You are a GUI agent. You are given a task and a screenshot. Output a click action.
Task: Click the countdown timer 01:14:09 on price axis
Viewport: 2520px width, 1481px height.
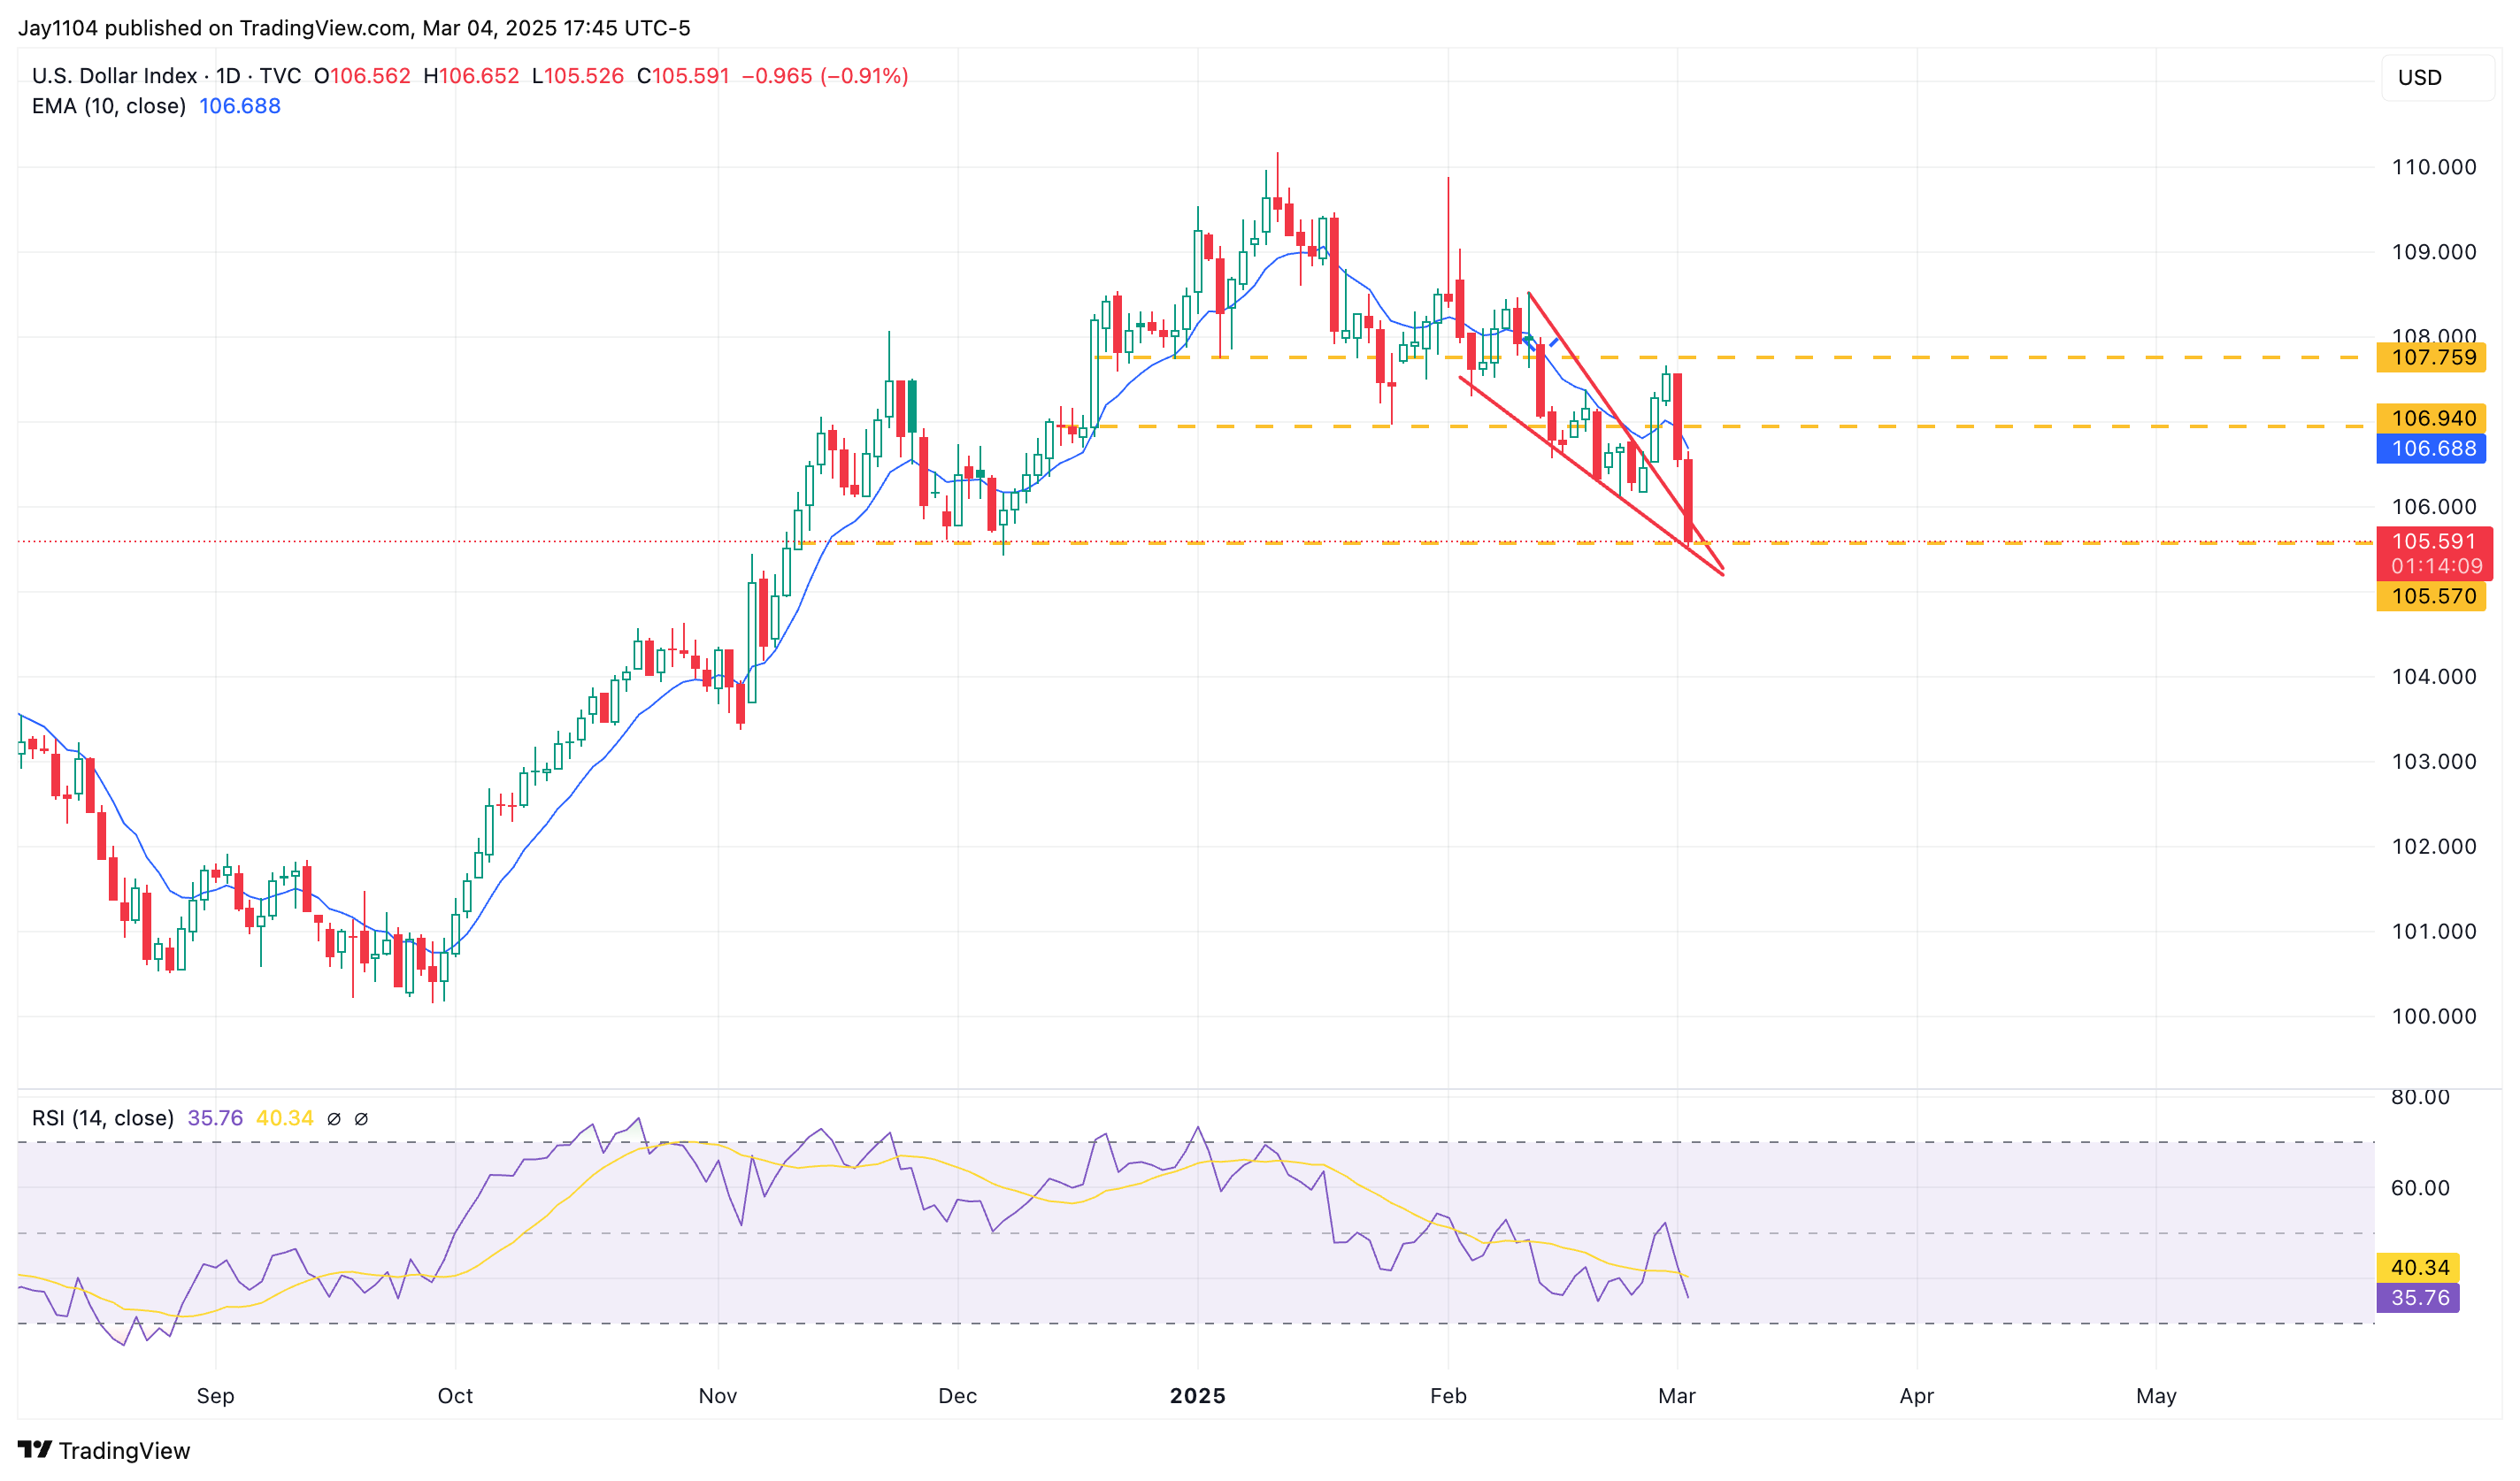pos(2437,566)
